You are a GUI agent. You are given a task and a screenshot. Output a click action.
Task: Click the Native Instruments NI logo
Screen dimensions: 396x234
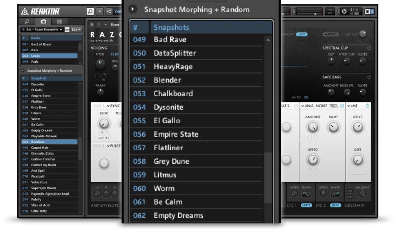click(x=369, y=11)
